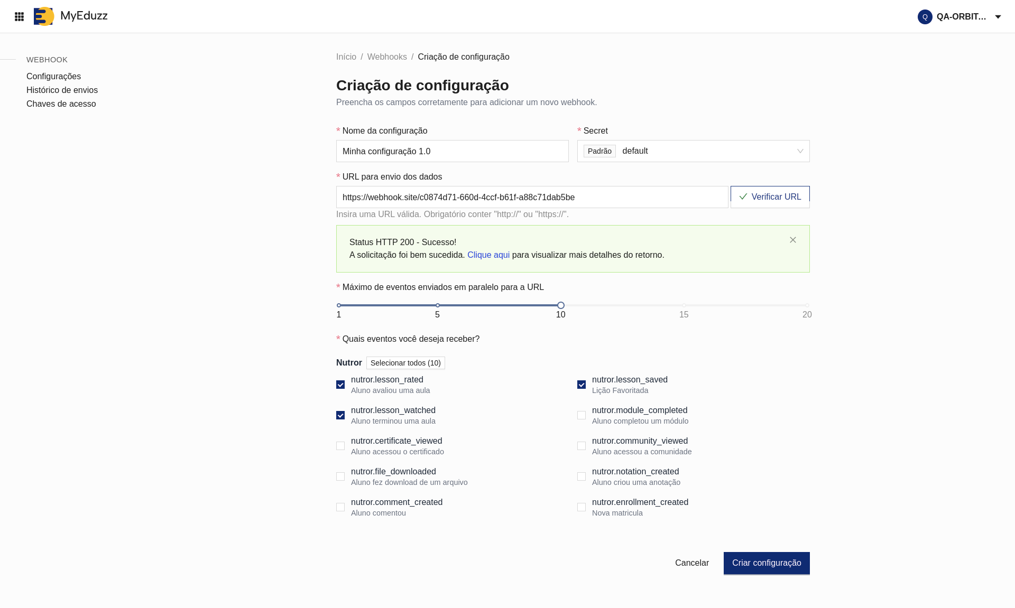Follow the Clique aqui link
This screenshot has height=608, width=1015.
pyautogui.click(x=488, y=255)
